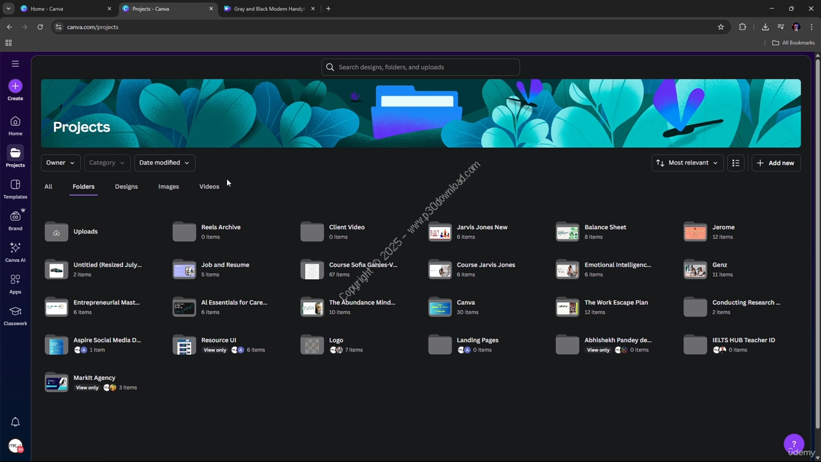
Task: Select the Designs tab
Action: [x=126, y=187]
